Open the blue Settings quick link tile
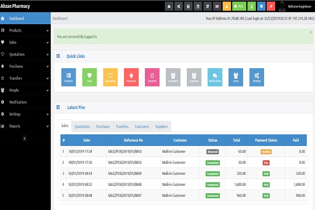315x210 pixels. (257, 77)
